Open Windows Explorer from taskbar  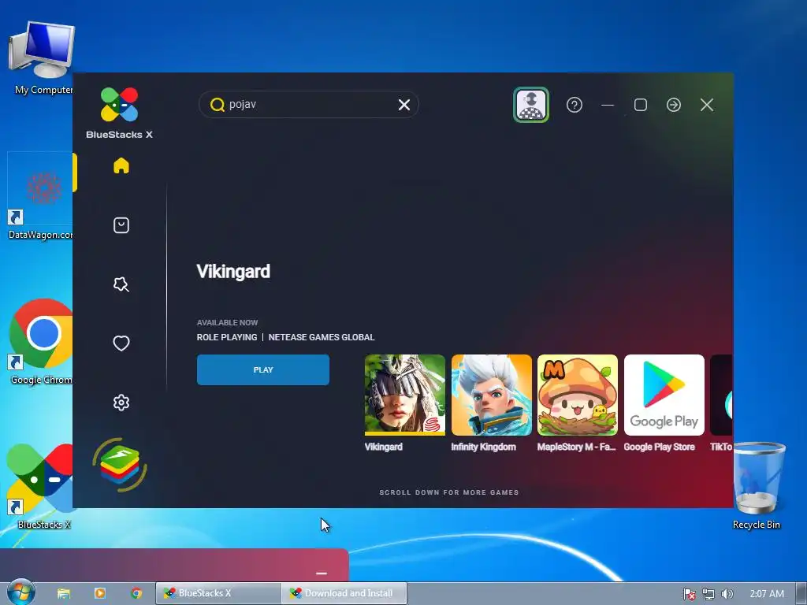point(63,593)
